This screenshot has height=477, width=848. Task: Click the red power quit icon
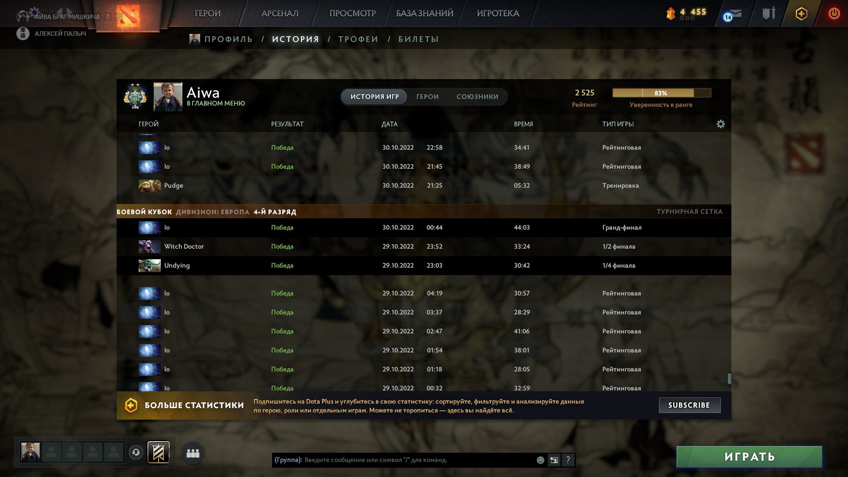click(834, 13)
